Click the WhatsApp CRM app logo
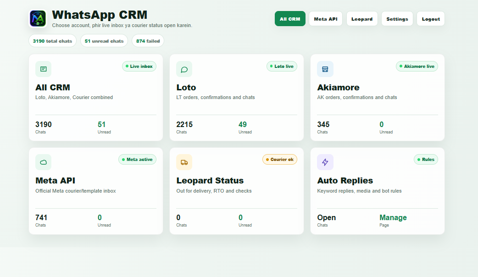The width and height of the screenshot is (478, 277). [38, 19]
